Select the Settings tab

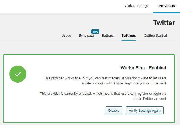(129, 36)
